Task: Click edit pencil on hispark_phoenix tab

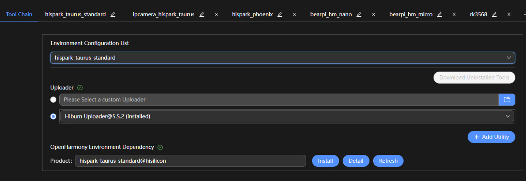Action: click(x=280, y=15)
